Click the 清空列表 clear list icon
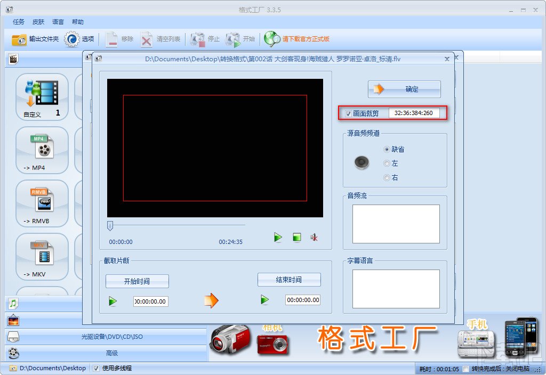 coord(148,38)
